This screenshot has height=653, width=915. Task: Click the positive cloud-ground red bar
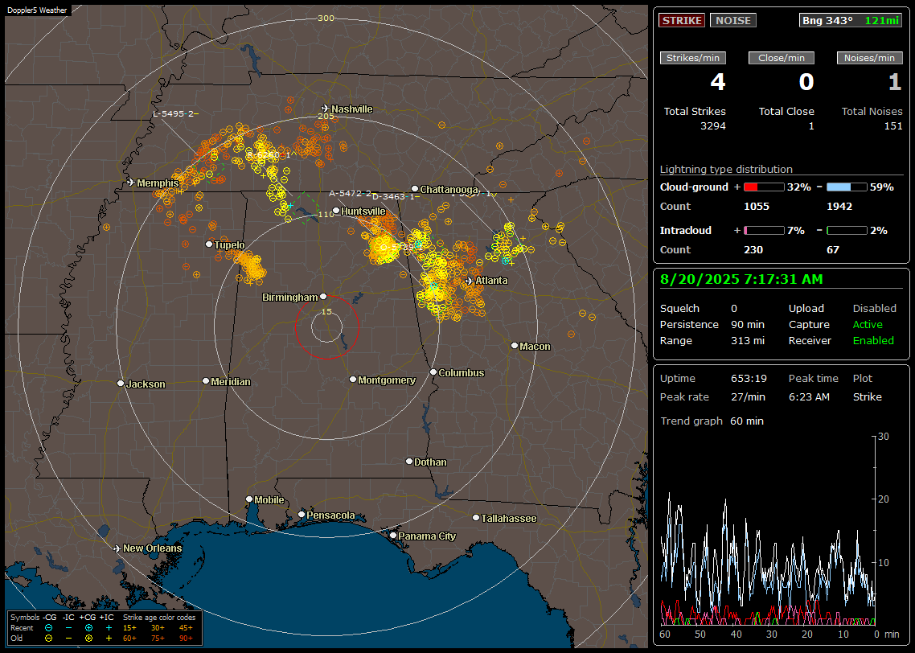[763, 187]
